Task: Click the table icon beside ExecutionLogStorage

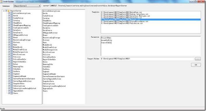Action: click(12, 40)
